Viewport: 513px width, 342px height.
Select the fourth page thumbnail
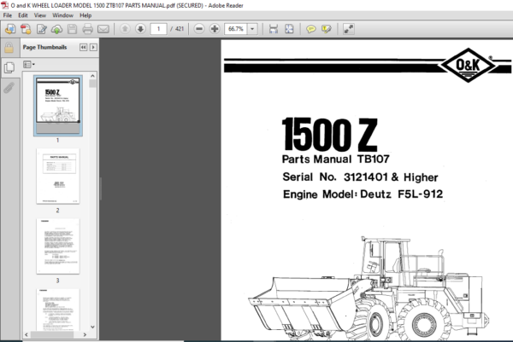pyautogui.click(x=58, y=310)
